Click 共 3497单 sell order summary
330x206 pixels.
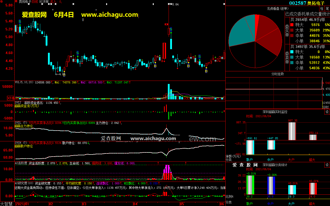[299, 46]
